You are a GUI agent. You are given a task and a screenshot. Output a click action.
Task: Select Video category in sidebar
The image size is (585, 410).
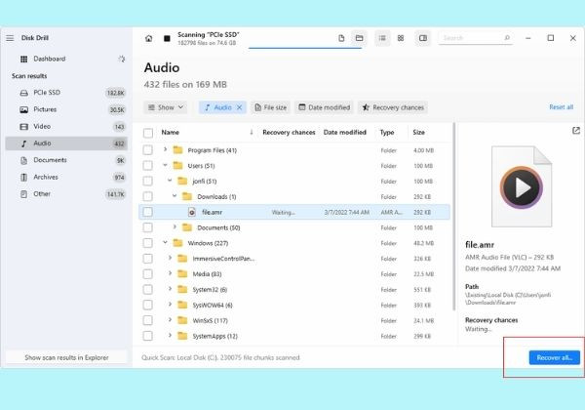pyautogui.click(x=66, y=127)
